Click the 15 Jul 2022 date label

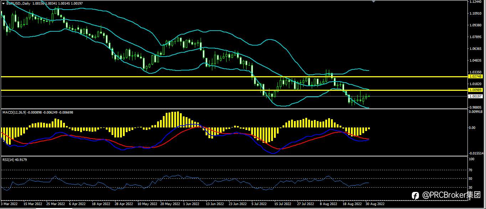point(283,204)
